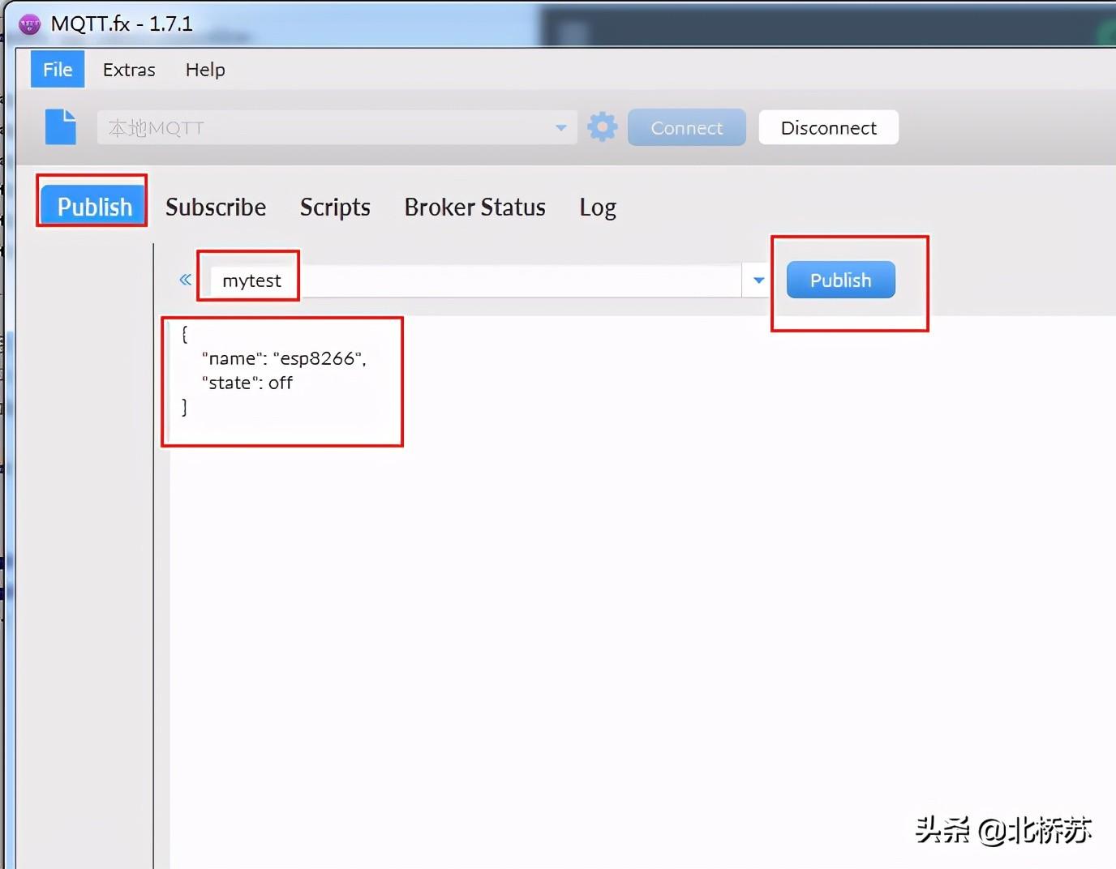Click the MQTT.fx app logo in the title bar
The width and height of the screenshot is (1116, 869).
click(x=29, y=24)
